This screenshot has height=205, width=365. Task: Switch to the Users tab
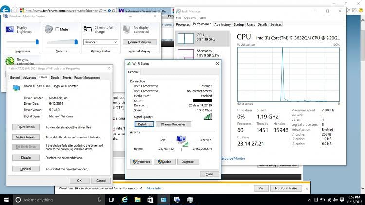click(x=251, y=24)
